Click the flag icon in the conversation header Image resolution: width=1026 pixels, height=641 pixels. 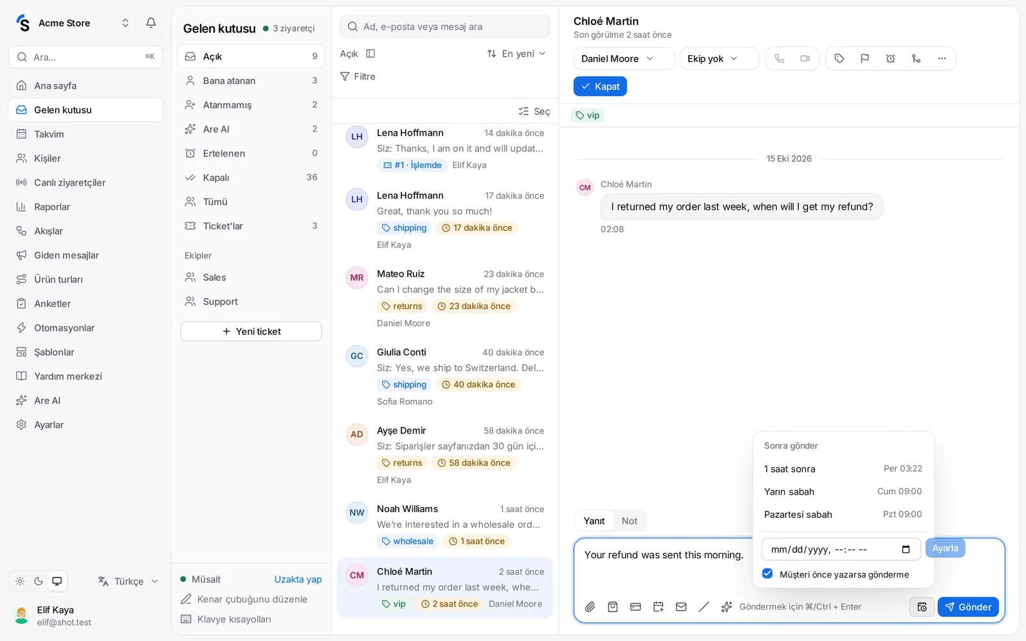(864, 58)
